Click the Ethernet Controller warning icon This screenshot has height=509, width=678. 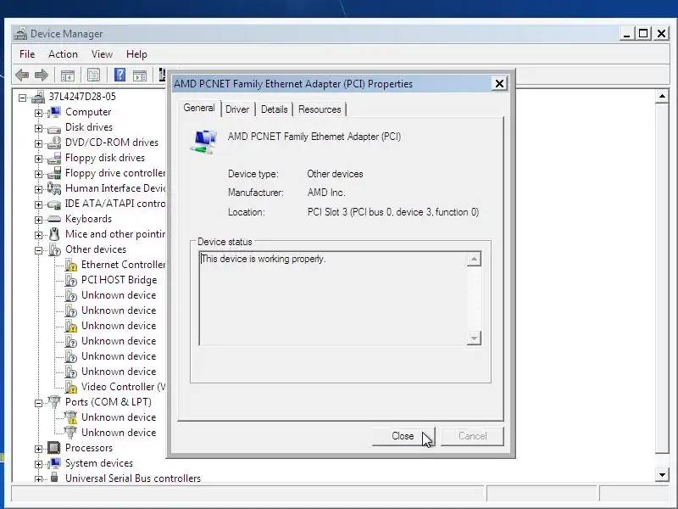click(71, 265)
